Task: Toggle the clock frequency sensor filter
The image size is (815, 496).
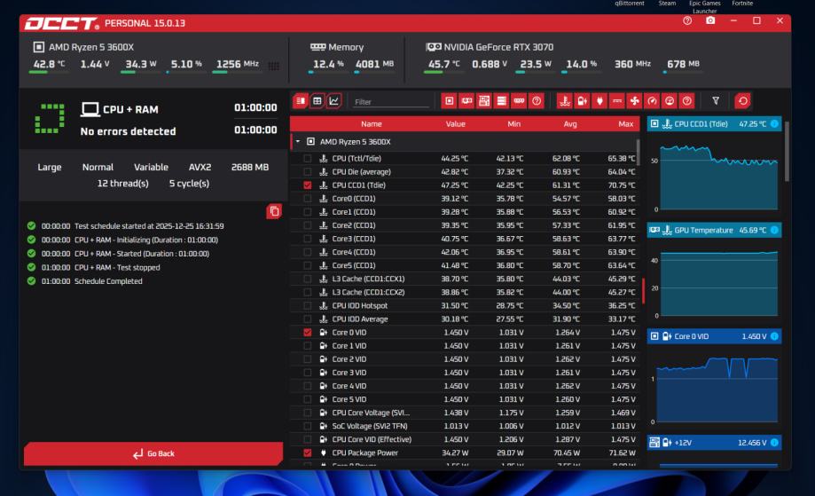Action: point(670,101)
